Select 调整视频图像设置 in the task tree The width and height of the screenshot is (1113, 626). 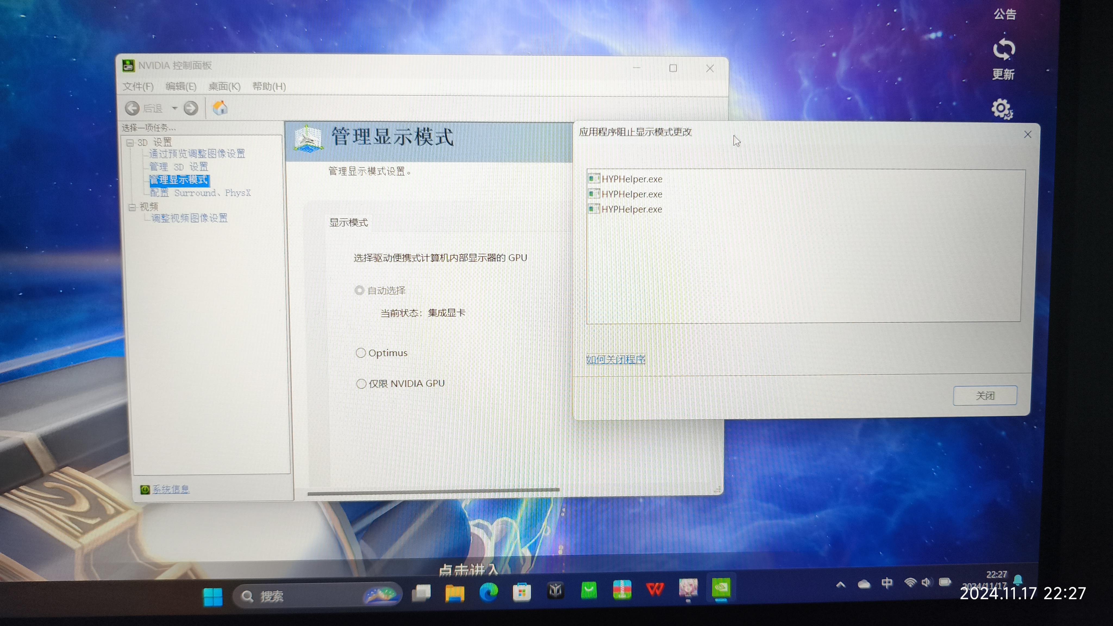click(190, 218)
